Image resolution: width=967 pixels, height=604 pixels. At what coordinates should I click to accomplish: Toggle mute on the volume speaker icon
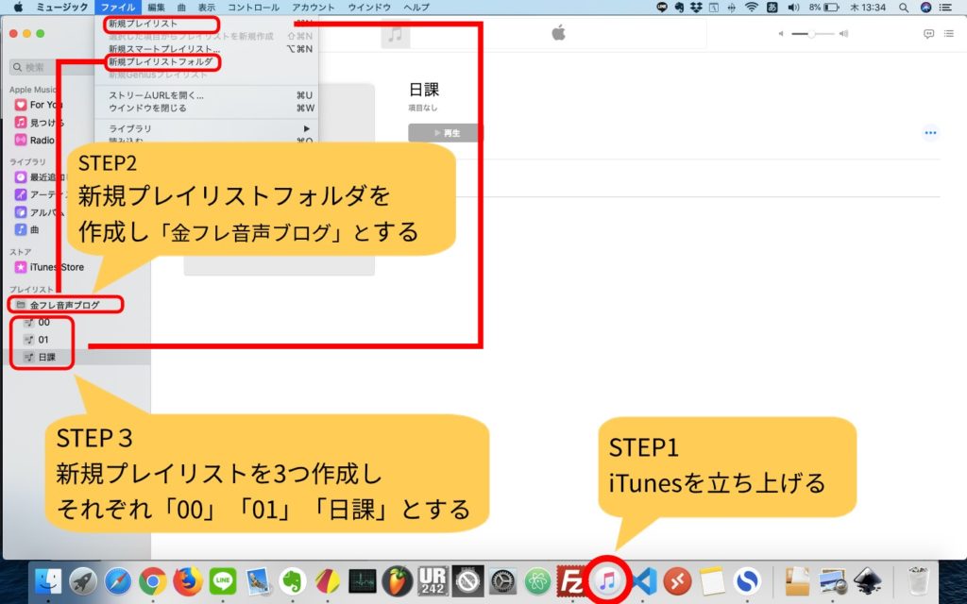tap(781, 33)
